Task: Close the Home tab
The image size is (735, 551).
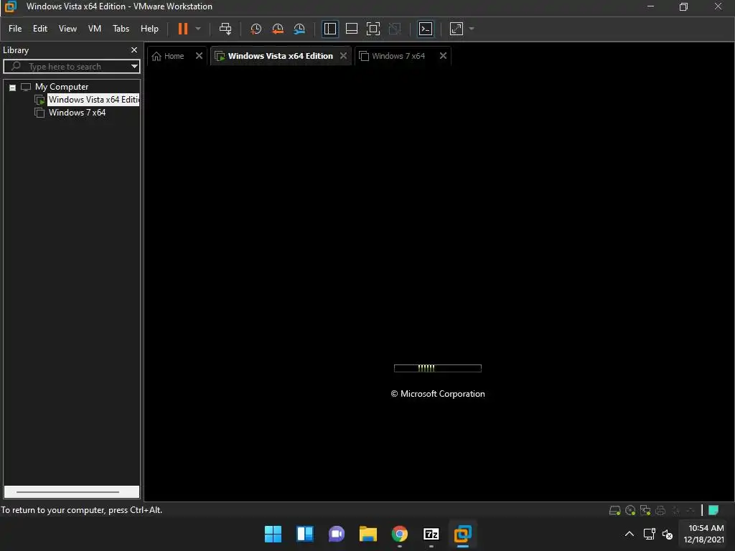Action: (200, 56)
